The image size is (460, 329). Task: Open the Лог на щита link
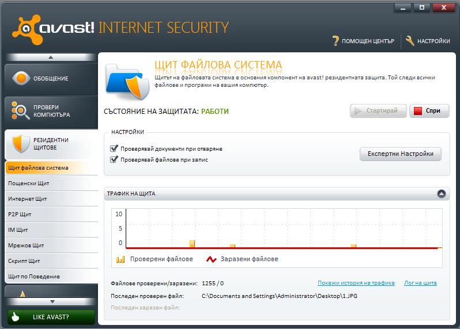420,283
